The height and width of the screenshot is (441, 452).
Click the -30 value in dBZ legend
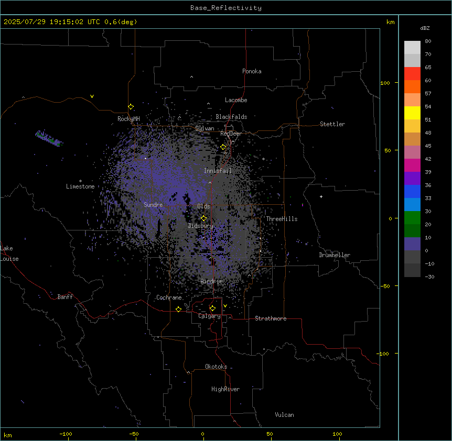coord(429,277)
